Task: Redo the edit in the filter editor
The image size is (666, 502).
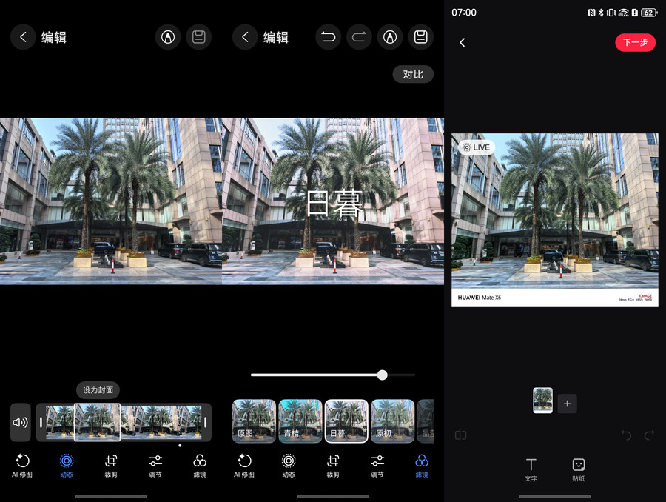Action: click(360, 37)
